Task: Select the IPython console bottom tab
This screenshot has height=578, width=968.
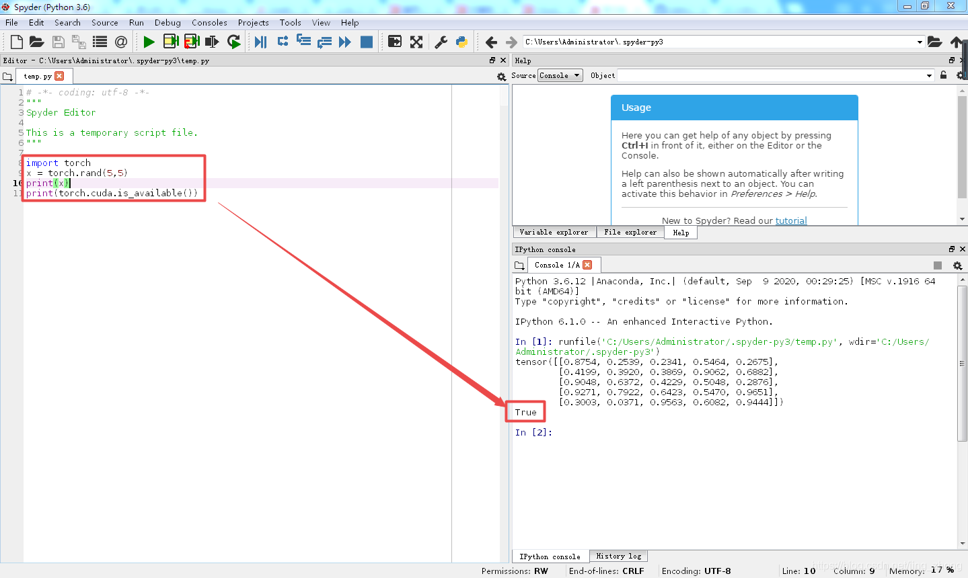Action: (550, 556)
